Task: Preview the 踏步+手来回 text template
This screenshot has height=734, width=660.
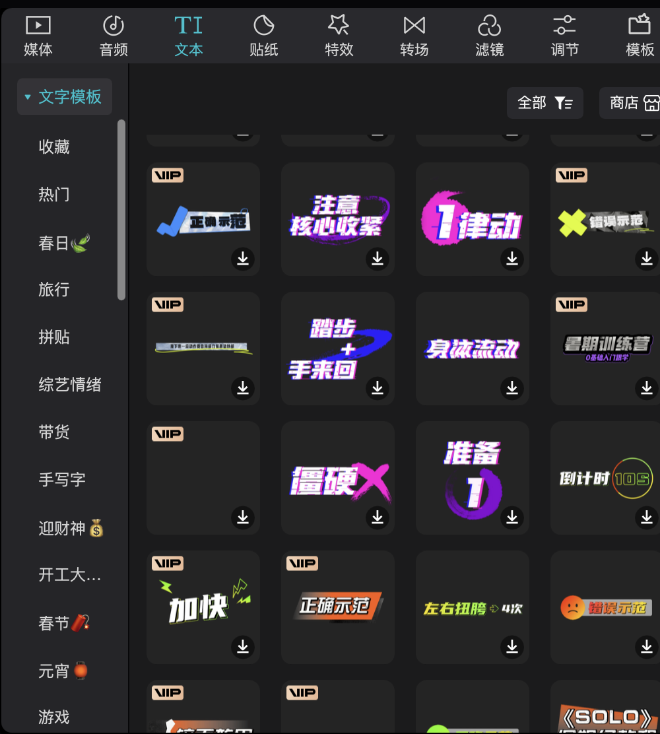Action: (x=337, y=349)
